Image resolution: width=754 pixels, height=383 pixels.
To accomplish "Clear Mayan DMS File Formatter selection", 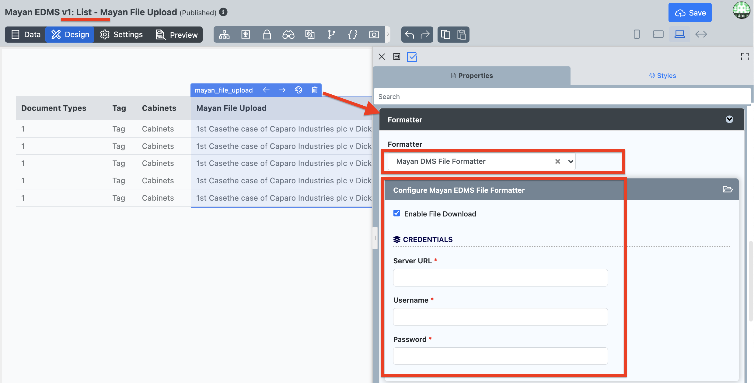I will coord(557,161).
